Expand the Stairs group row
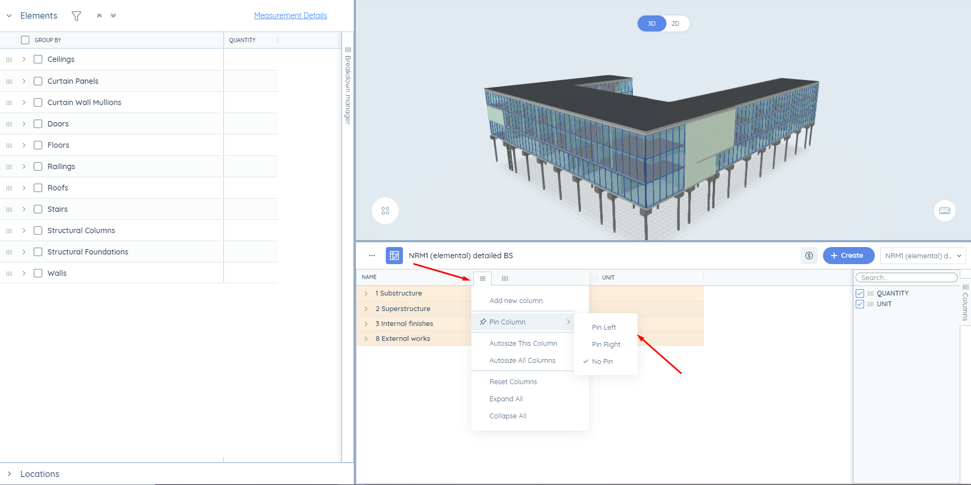This screenshot has height=485, width=971. (24, 209)
